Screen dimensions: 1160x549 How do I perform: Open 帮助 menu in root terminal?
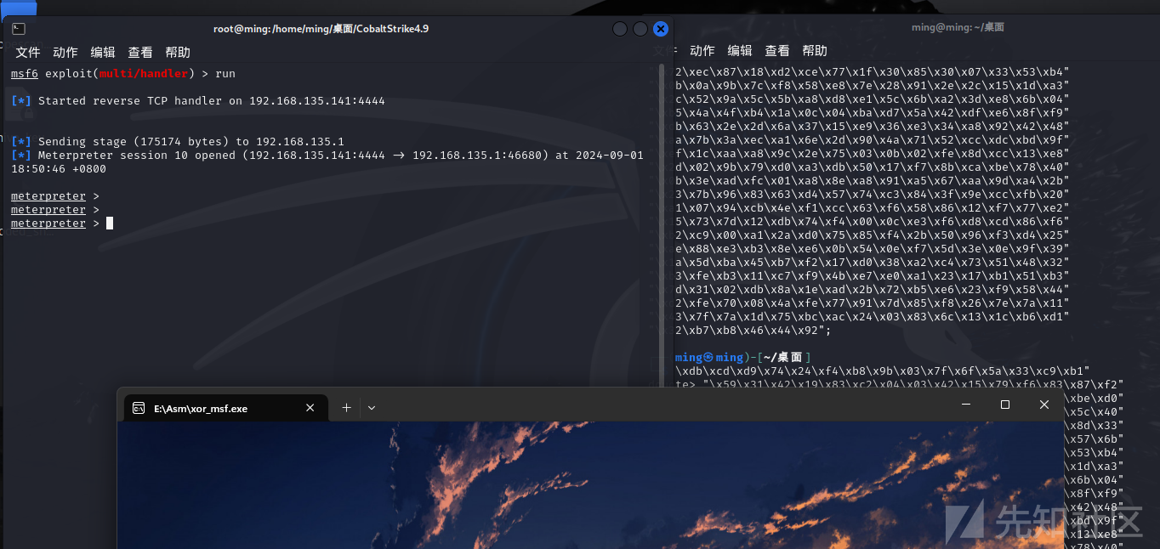point(178,52)
